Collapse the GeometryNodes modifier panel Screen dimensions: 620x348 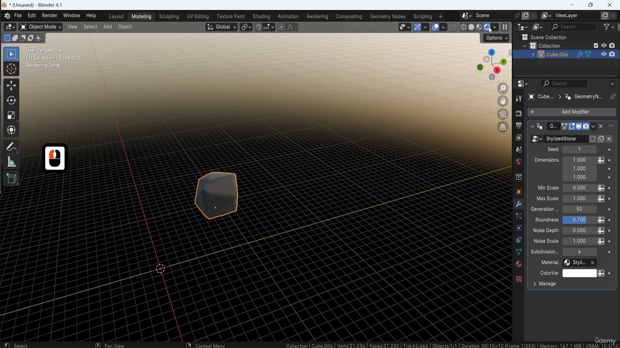tap(532, 126)
